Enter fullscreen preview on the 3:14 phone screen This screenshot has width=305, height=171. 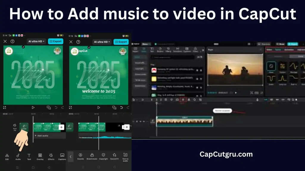(x=5, y=107)
